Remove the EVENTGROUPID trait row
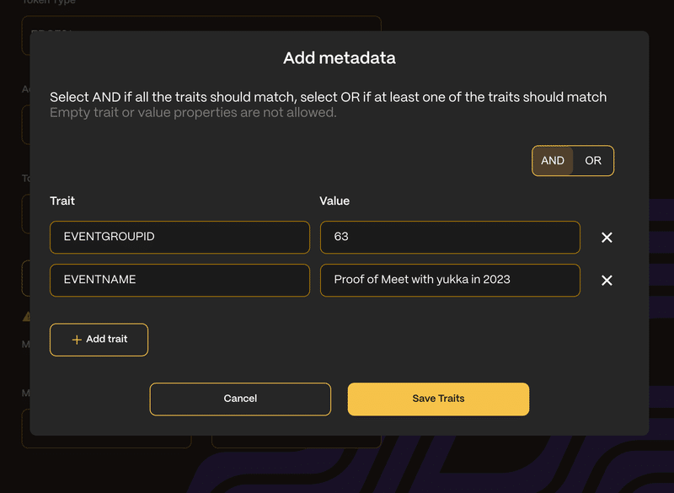The image size is (674, 493). tap(607, 238)
